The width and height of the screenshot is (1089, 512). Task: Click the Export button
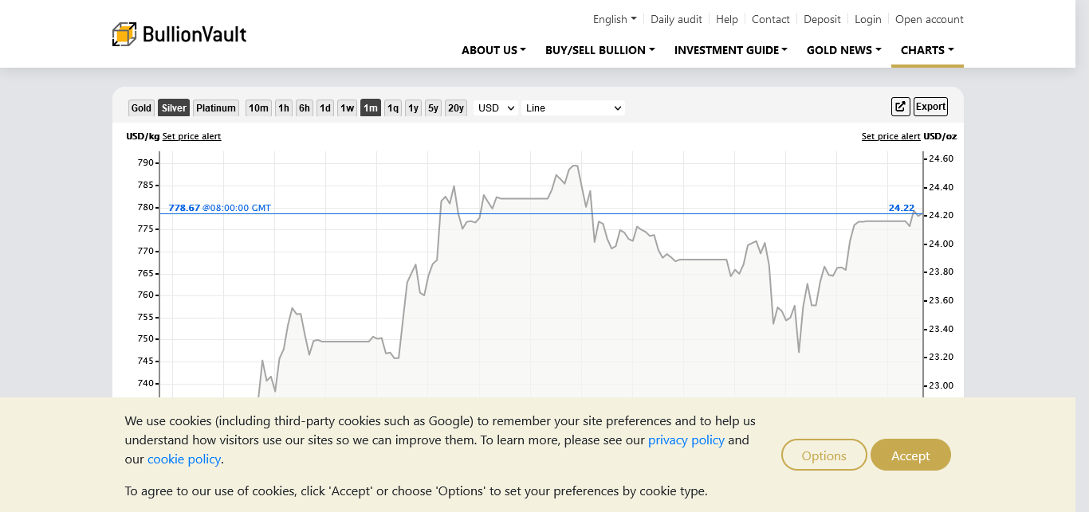(930, 107)
